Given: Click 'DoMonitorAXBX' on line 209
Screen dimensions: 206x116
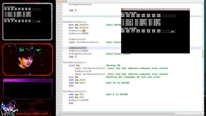Looking at the screenshot, I should tap(79, 34).
